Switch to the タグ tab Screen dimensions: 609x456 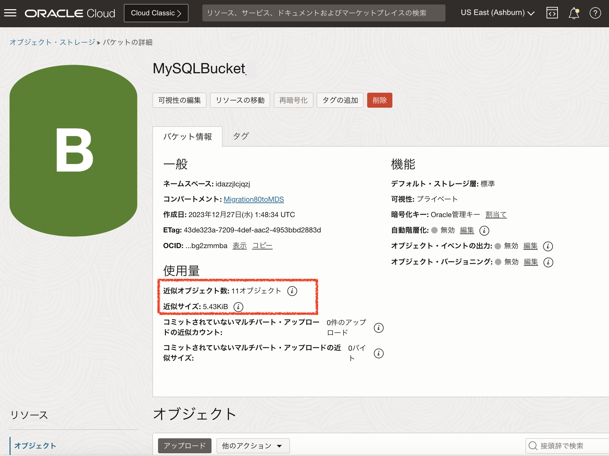coord(241,136)
